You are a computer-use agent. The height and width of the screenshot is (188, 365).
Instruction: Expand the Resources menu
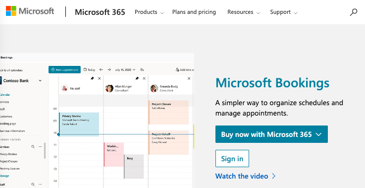(244, 12)
